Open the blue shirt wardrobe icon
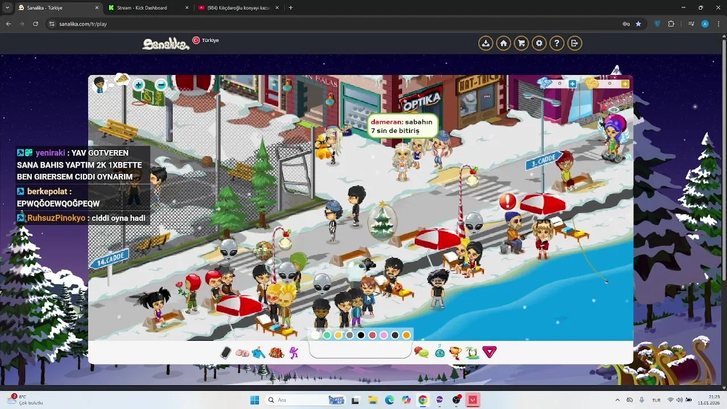Viewport: 727px width, 409px height. coord(259,353)
